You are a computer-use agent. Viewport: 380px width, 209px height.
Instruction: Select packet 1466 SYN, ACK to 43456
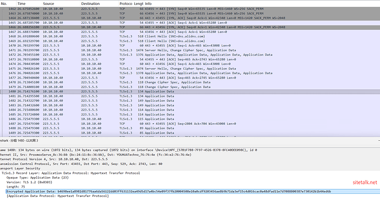(x=190, y=28)
